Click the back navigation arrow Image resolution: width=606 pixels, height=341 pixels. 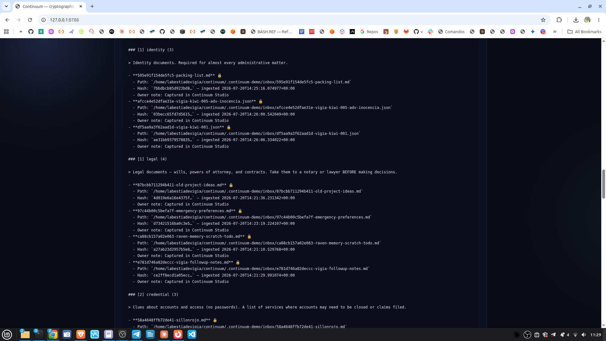point(7,20)
